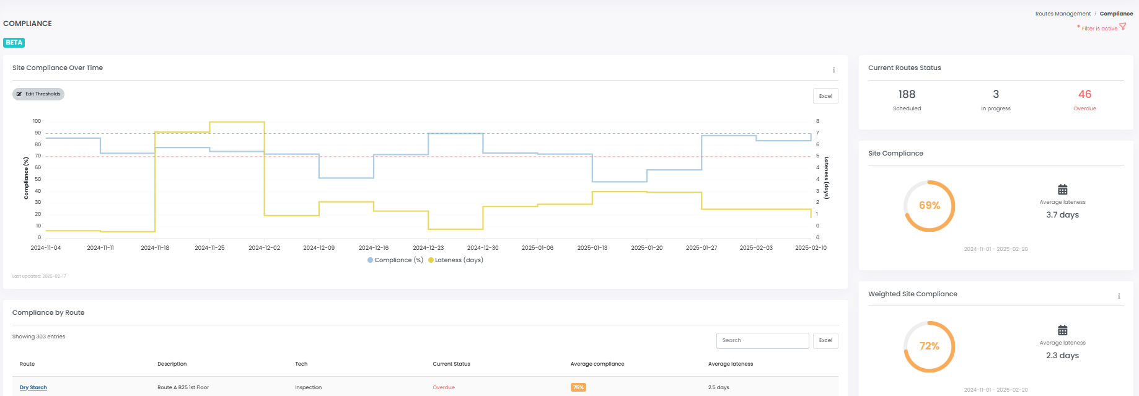Image resolution: width=1139 pixels, height=396 pixels.
Task: Open the Dry Starch route link
Action: click(33, 387)
